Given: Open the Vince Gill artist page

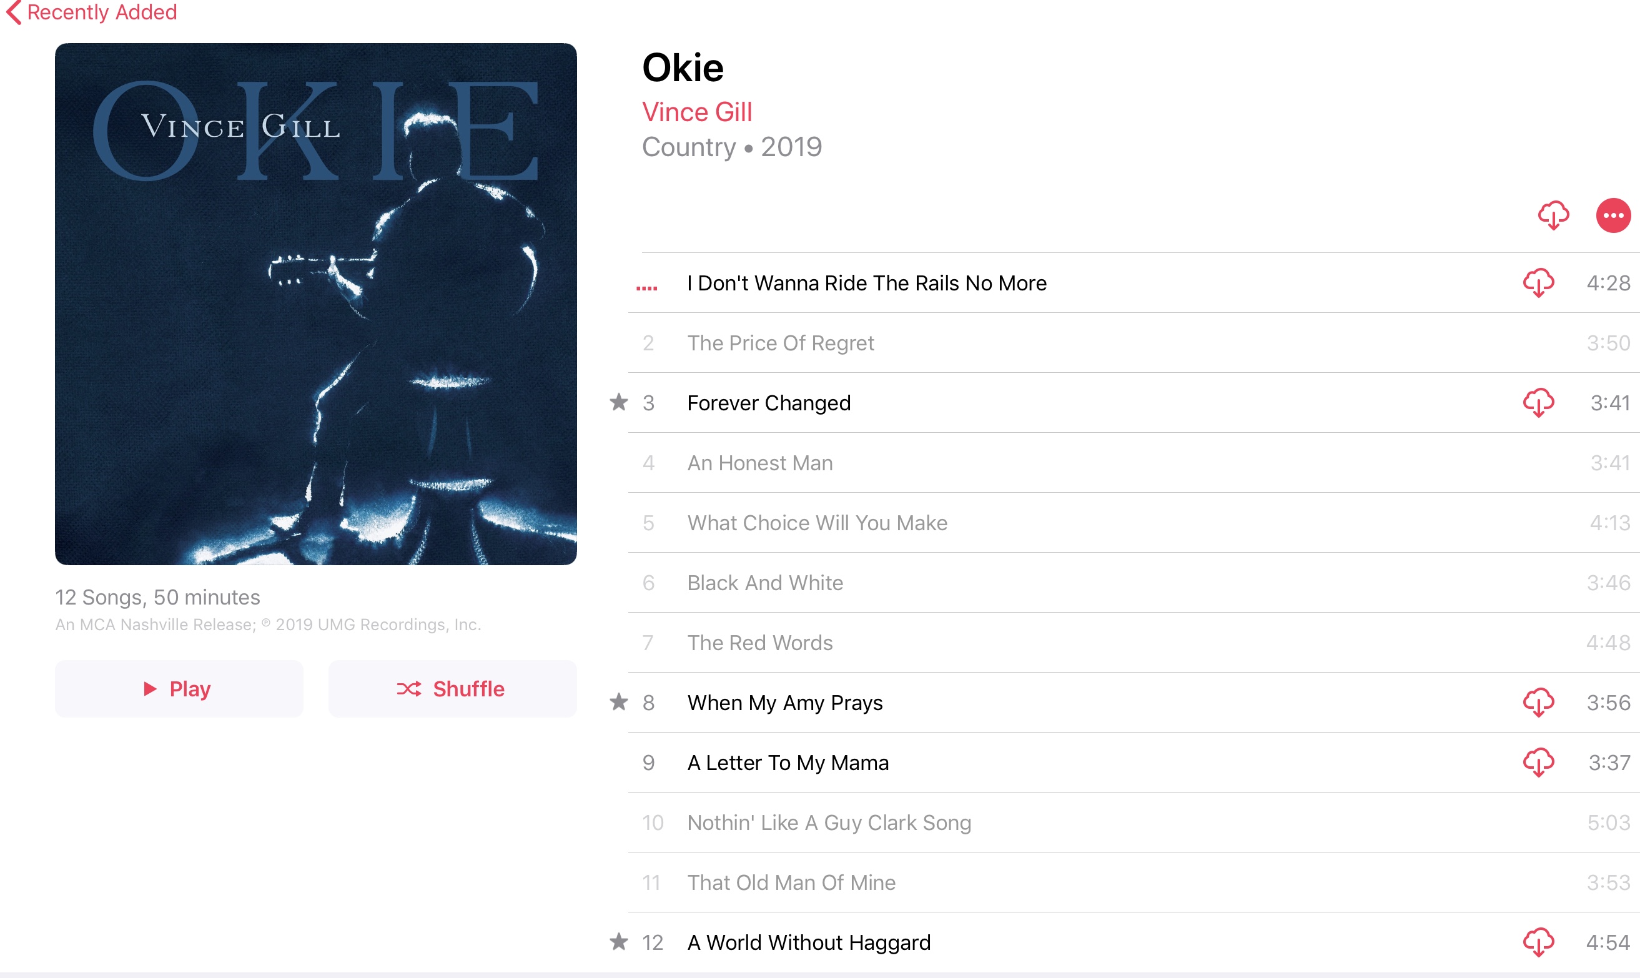Looking at the screenshot, I should click(x=697, y=112).
